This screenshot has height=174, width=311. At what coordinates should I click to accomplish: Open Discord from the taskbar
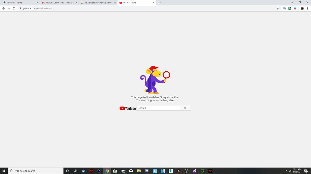pyautogui.click(x=147, y=171)
